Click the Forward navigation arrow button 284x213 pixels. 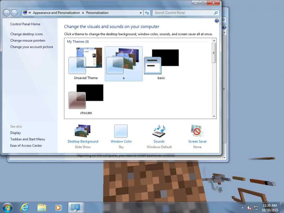coord(14,13)
